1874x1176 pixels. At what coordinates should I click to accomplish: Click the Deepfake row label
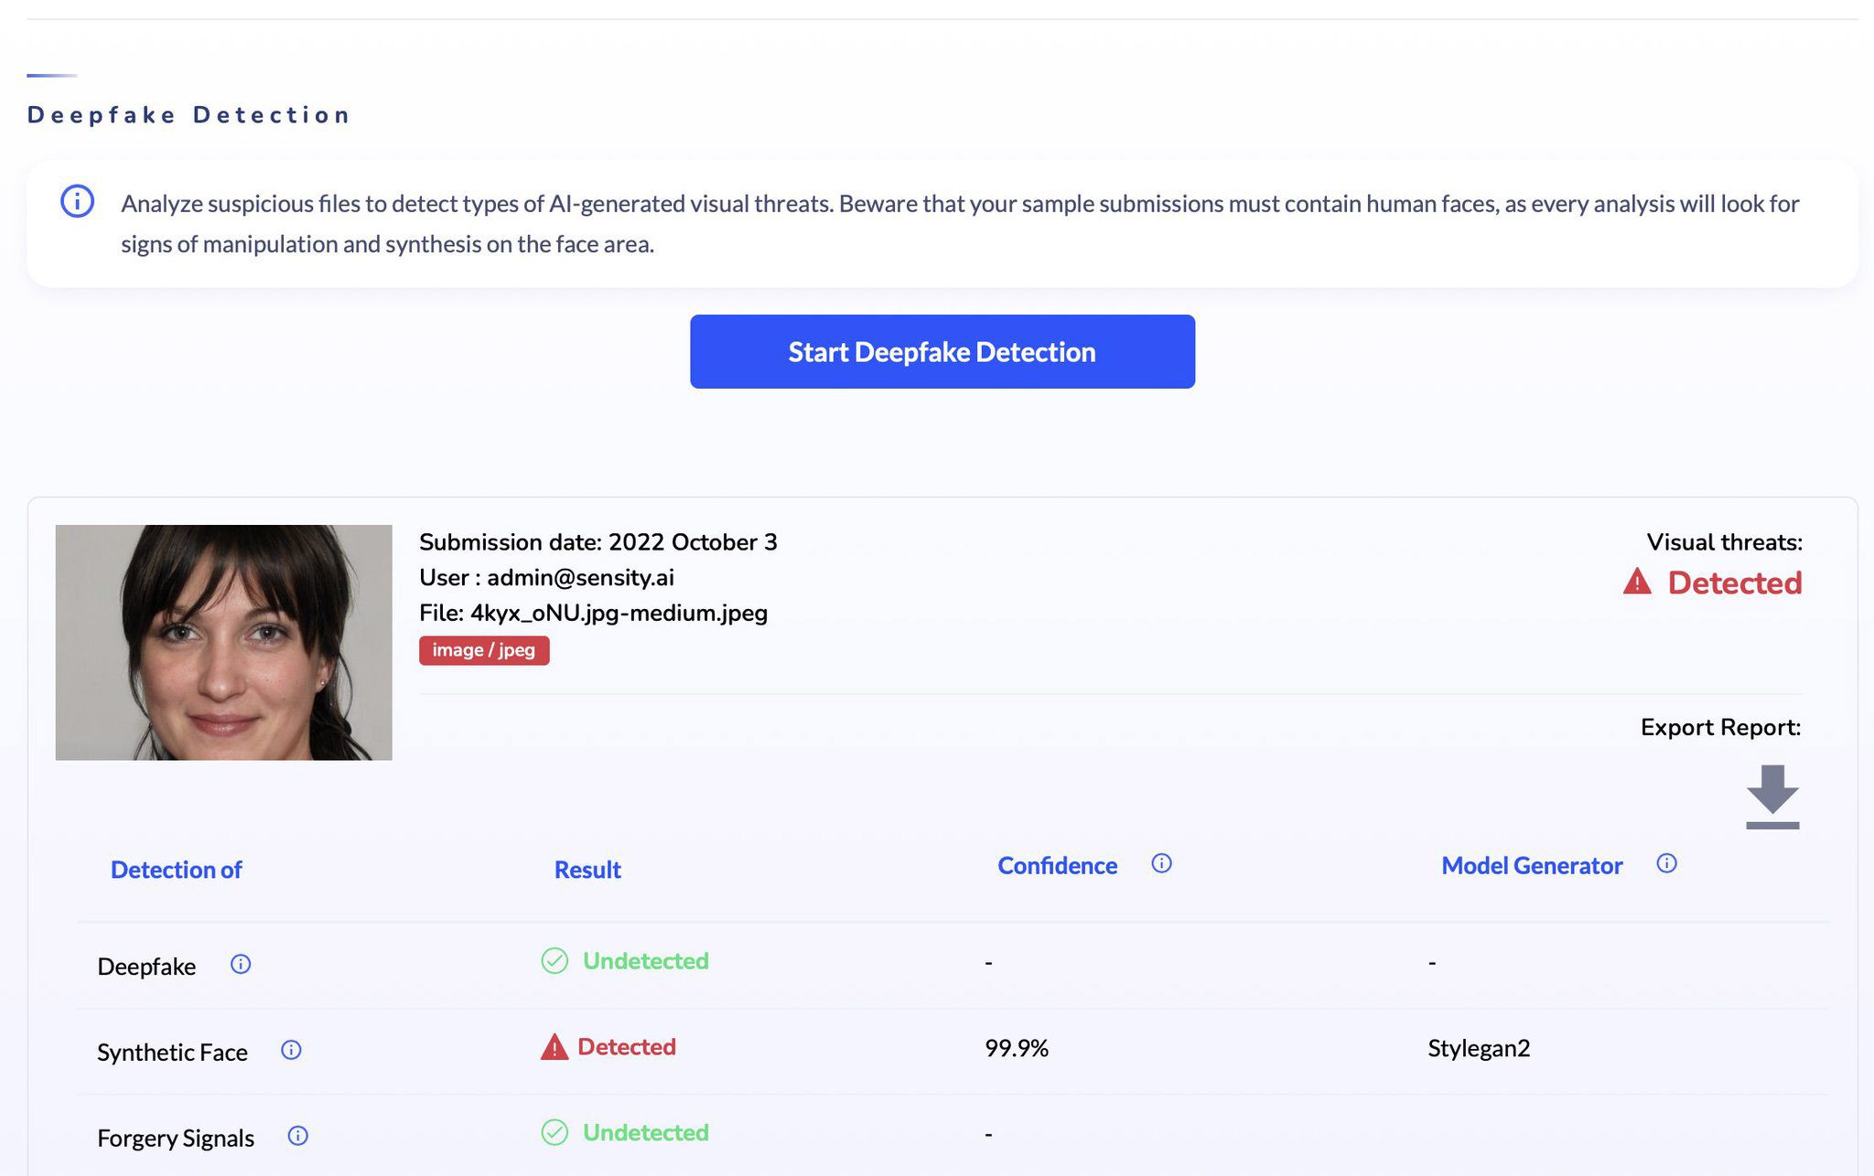[x=146, y=967]
